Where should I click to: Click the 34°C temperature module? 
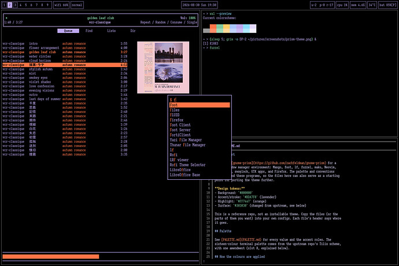[372, 5]
